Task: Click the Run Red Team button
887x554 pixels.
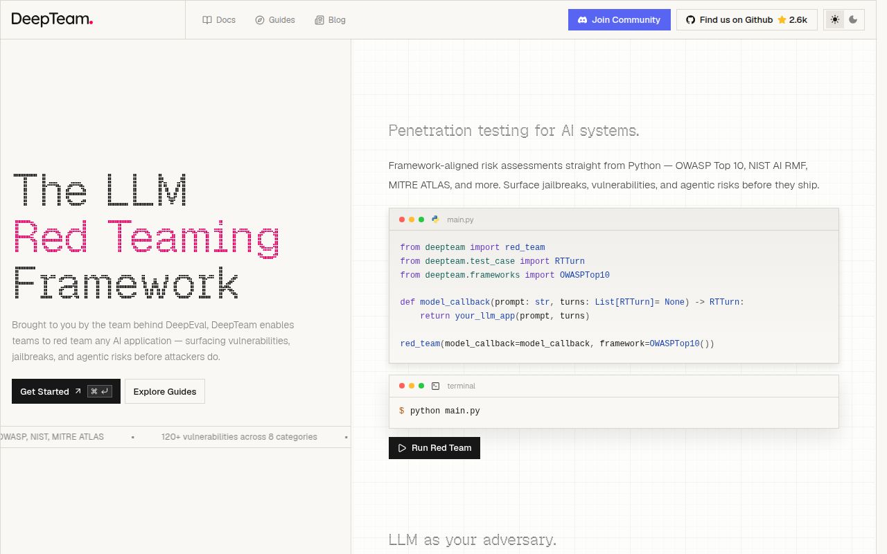Action: (434, 448)
